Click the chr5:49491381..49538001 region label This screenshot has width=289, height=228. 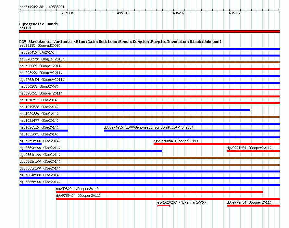(42, 7)
